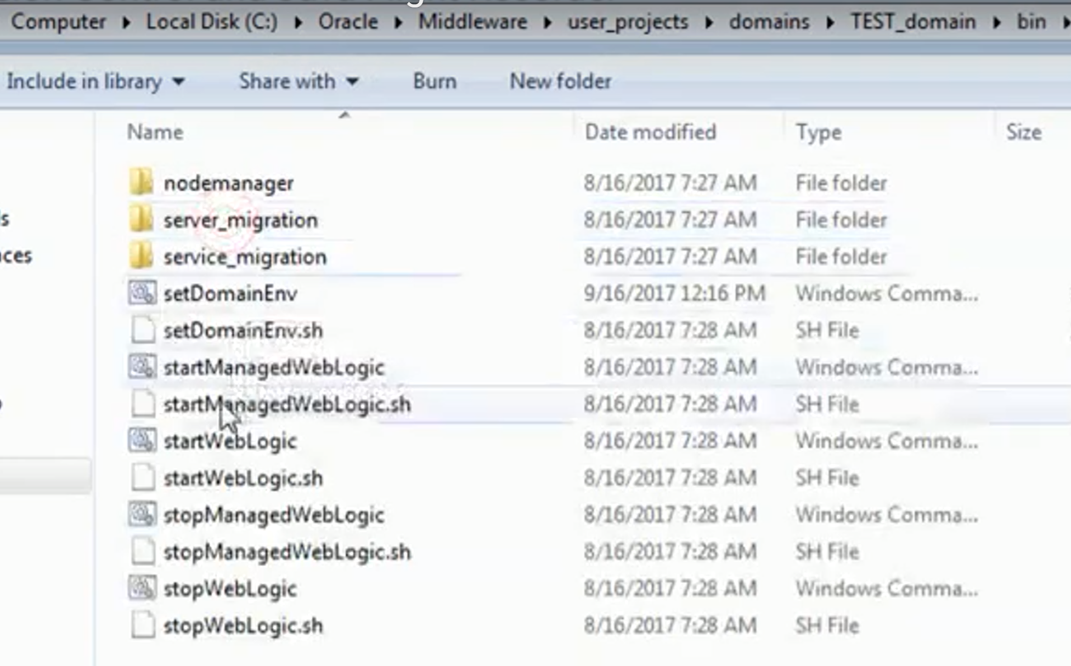Image resolution: width=1071 pixels, height=666 pixels.
Task: Select the service_migration folder icon
Action: [141, 255]
